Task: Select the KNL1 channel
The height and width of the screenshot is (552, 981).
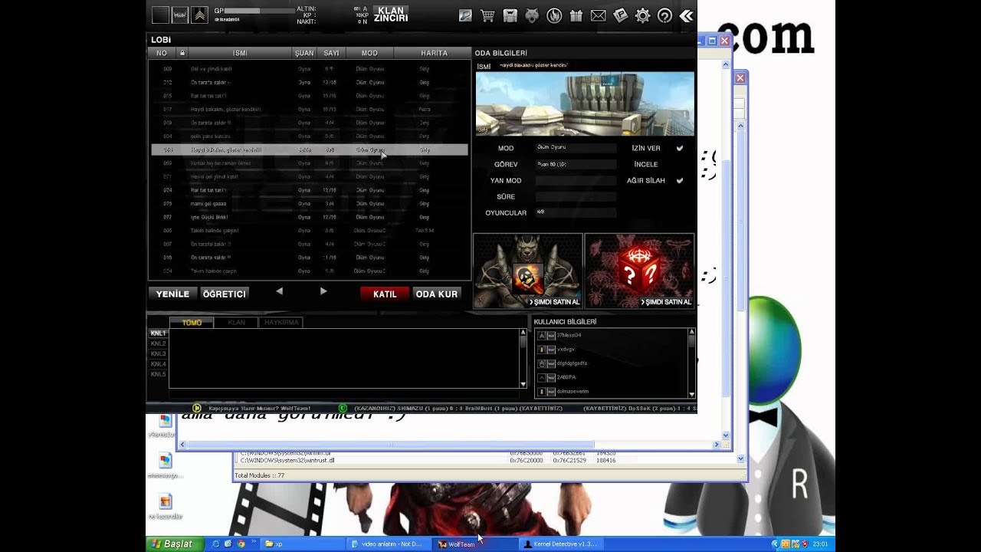Action: point(158,333)
